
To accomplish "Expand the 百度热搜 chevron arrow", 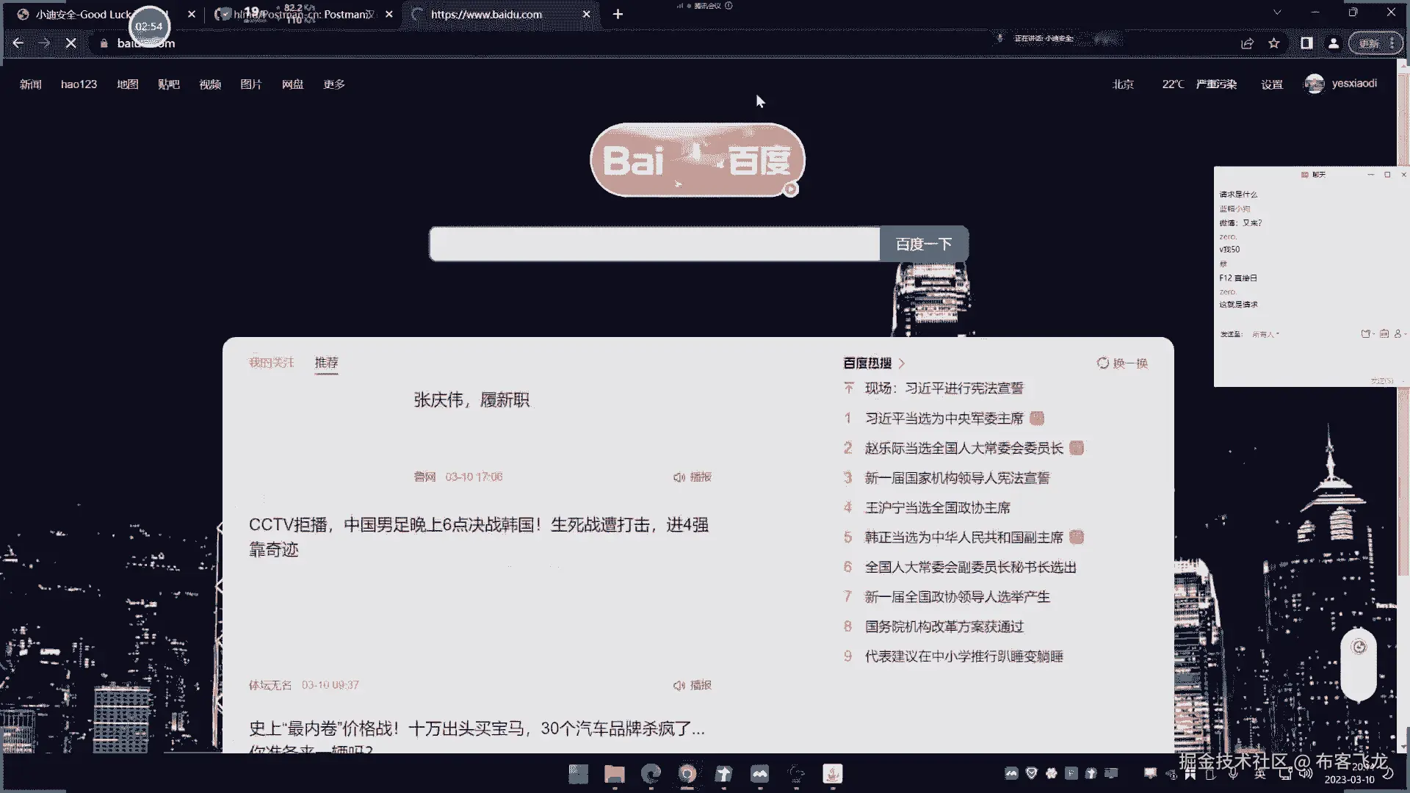I will pyautogui.click(x=902, y=363).
